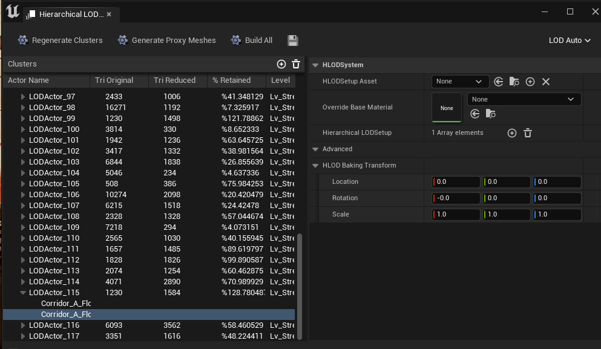Expand LODActor_116 tree row

(x=22, y=325)
